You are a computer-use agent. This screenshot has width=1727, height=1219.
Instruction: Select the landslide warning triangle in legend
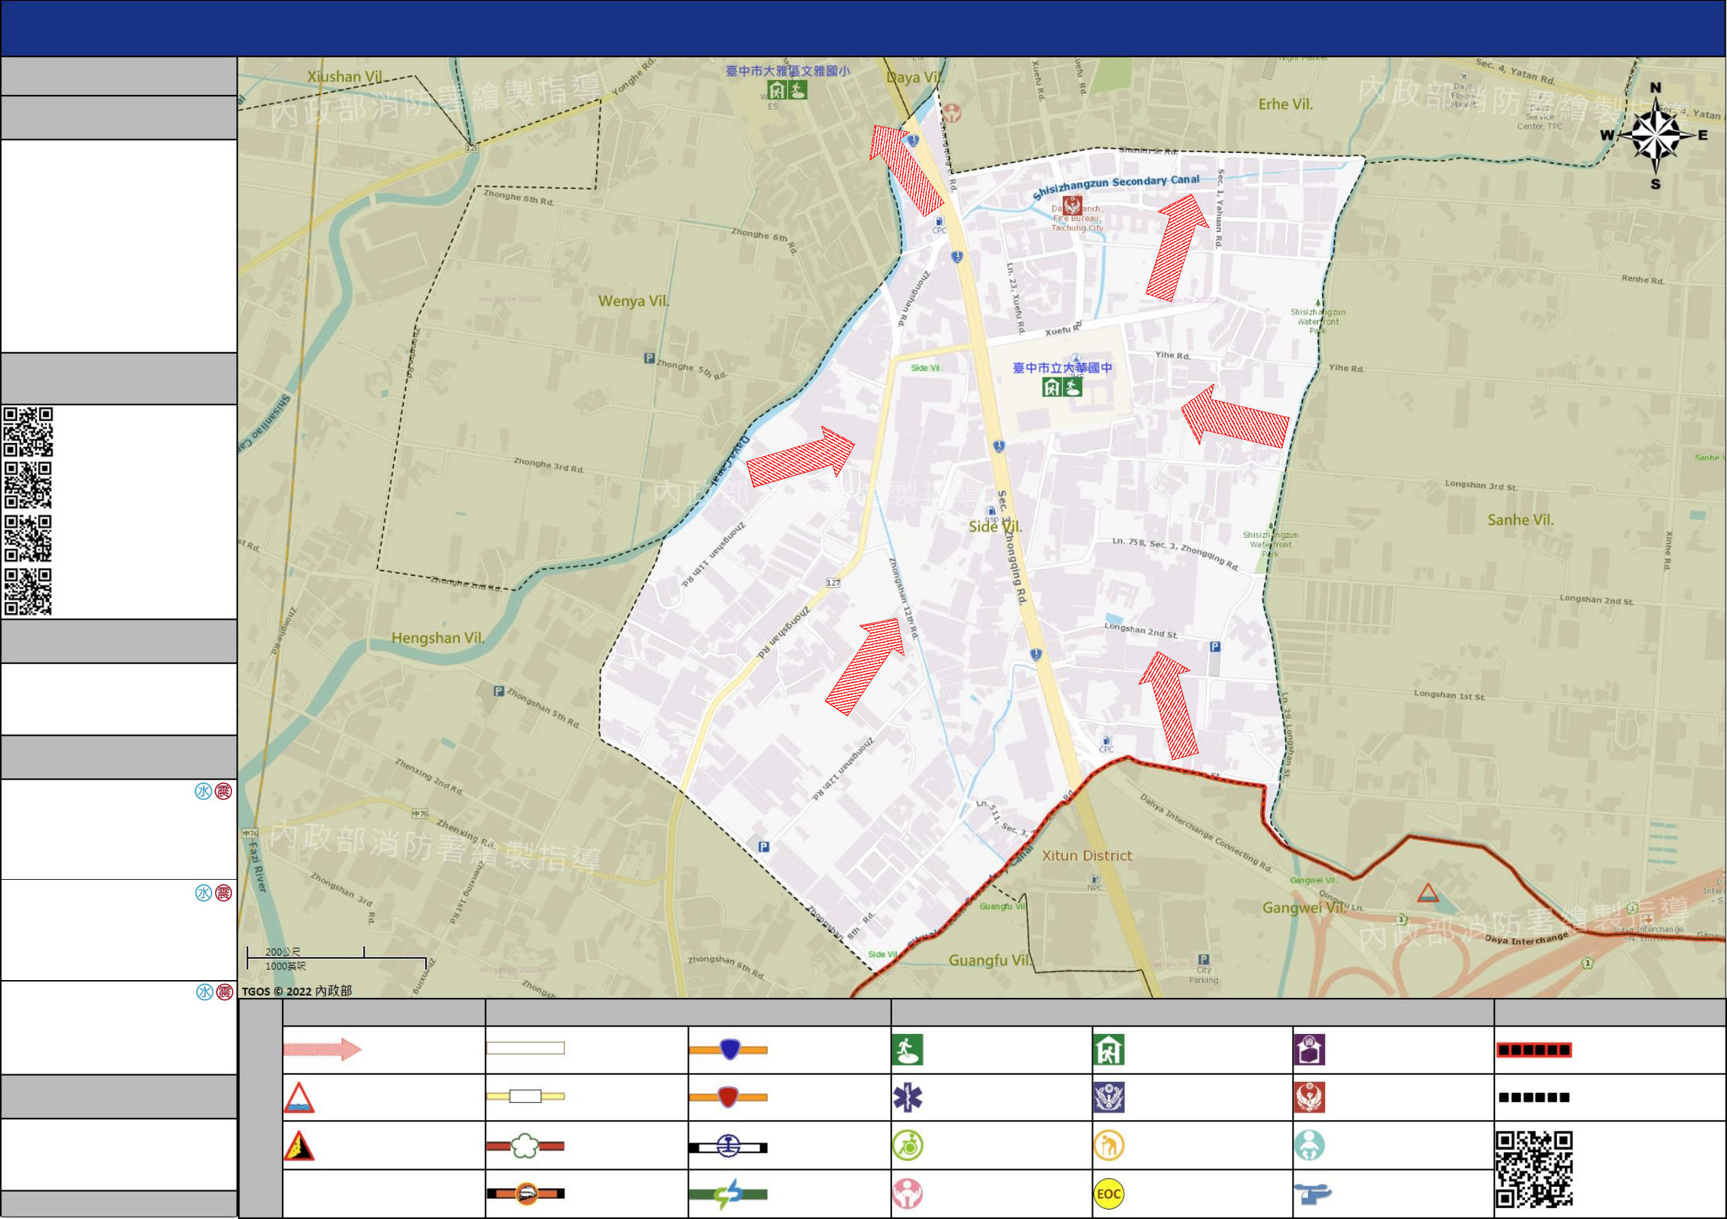[x=298, y=1146]
